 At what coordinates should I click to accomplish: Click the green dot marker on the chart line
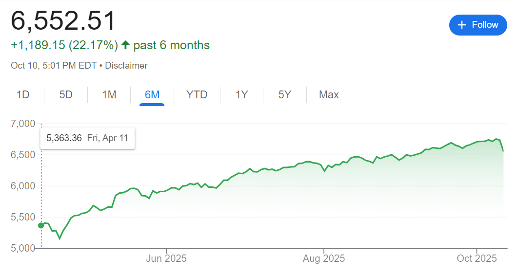41,225
